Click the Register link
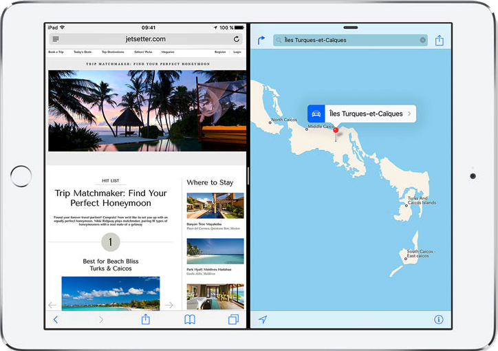498x351 pixels. [220, 52]
